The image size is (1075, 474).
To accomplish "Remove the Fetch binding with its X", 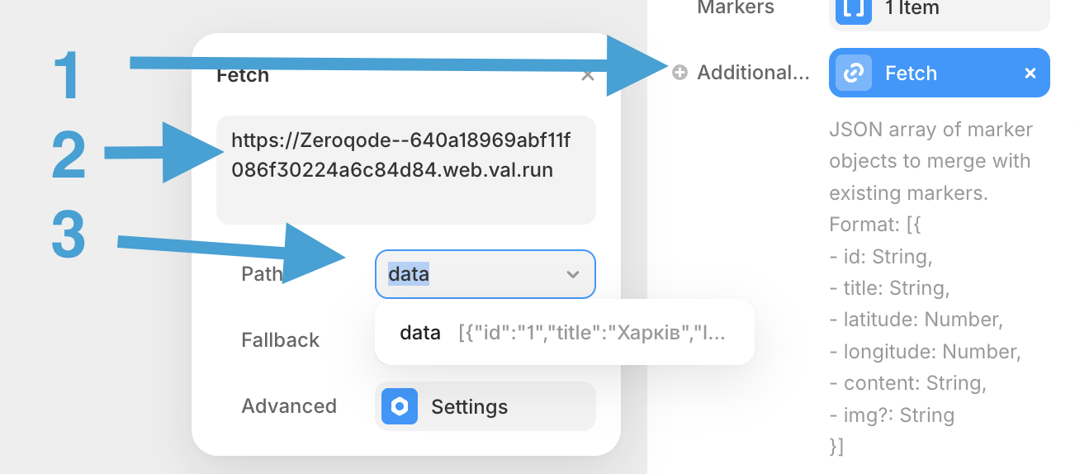I will pyautogui.click(x=1030, y=73).
